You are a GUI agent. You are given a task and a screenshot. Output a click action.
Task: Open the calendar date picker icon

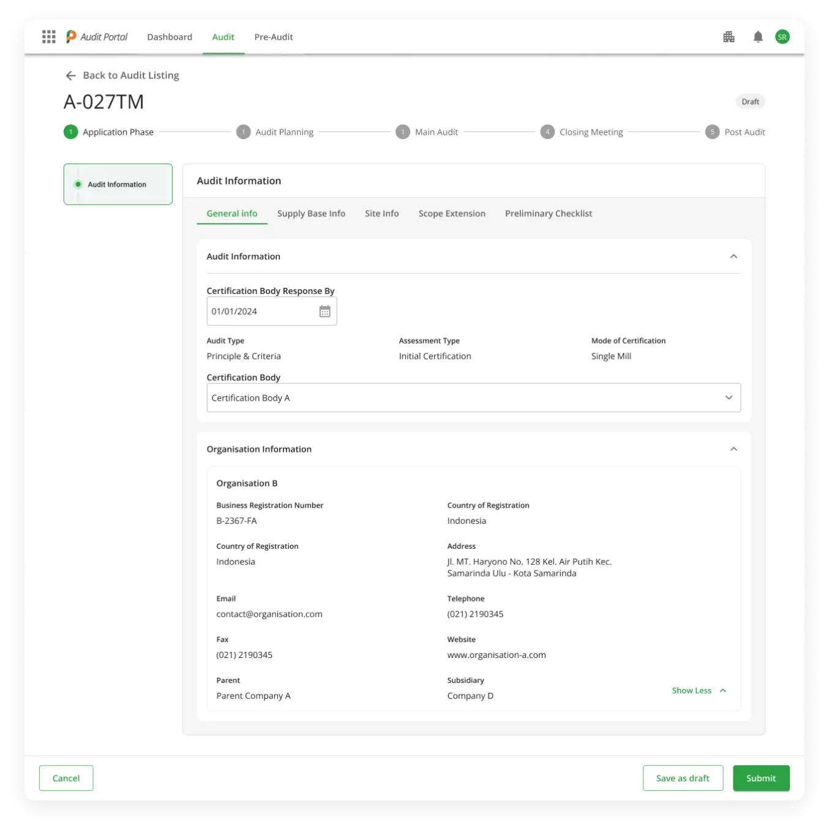point(324,311)
